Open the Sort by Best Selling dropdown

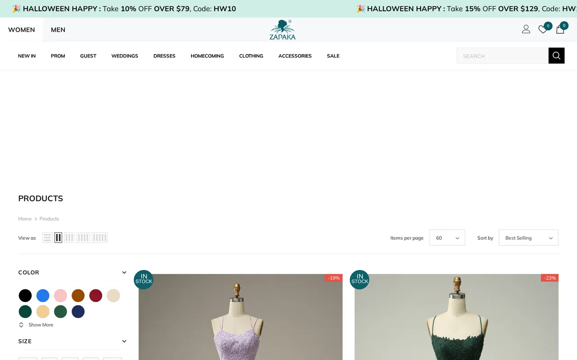tap(528, 238)
